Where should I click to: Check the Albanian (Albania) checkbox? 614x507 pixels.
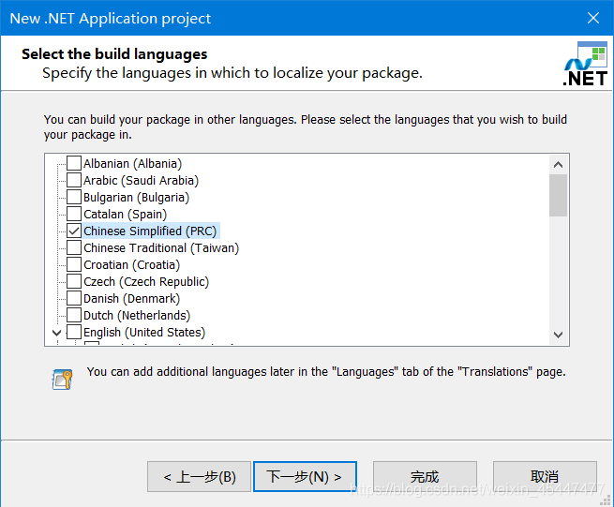tap(74, 163)
